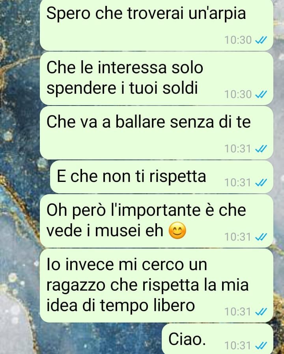Viewport: 284px width, 354px height.
Task: Select the "Oh però l'importante" message bubble
Action: (x=157, y=221)
